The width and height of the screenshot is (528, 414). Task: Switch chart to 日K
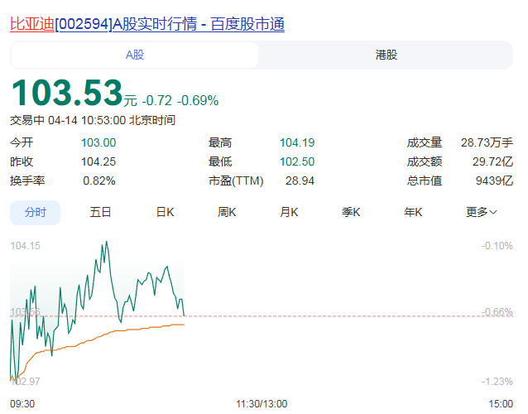click(x=165, y=212)
